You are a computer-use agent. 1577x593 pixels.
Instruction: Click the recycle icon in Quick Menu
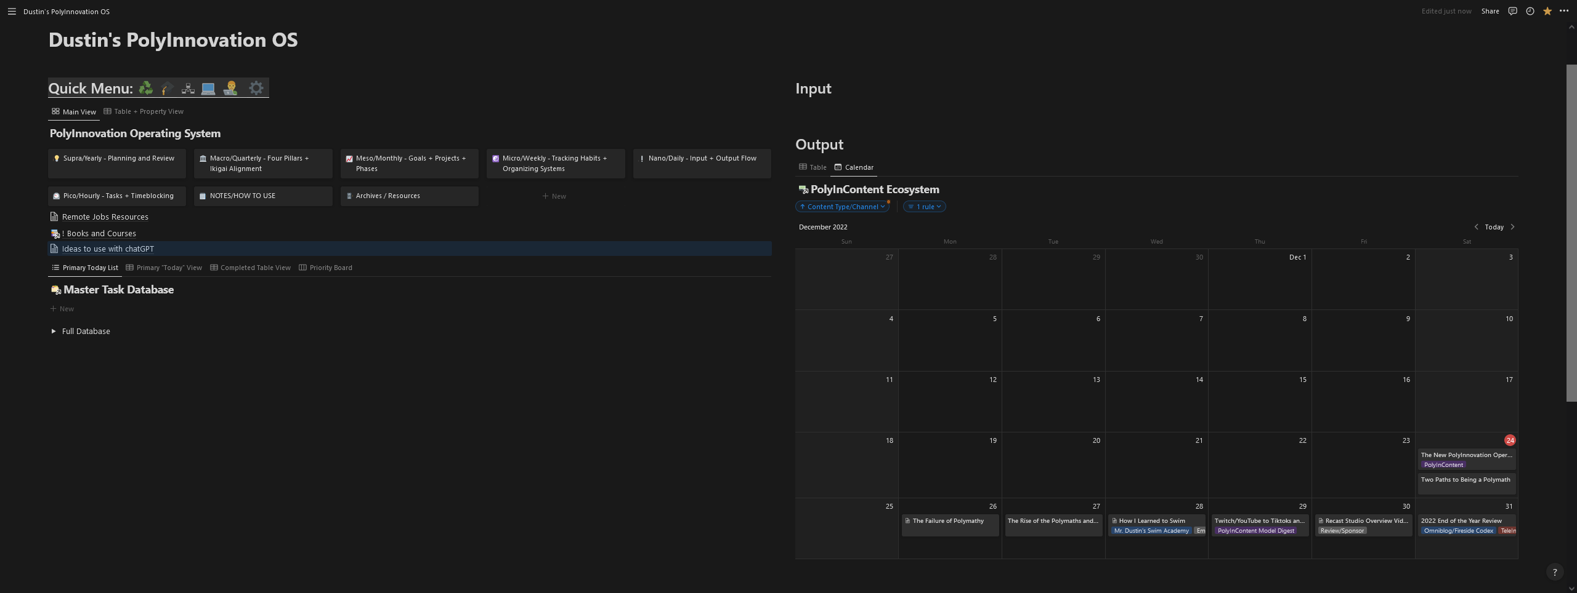pos(146,89)
